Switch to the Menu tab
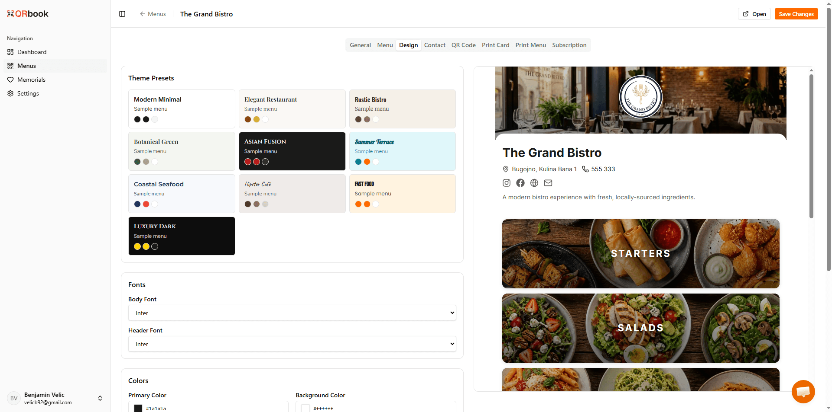 point(385,45)
